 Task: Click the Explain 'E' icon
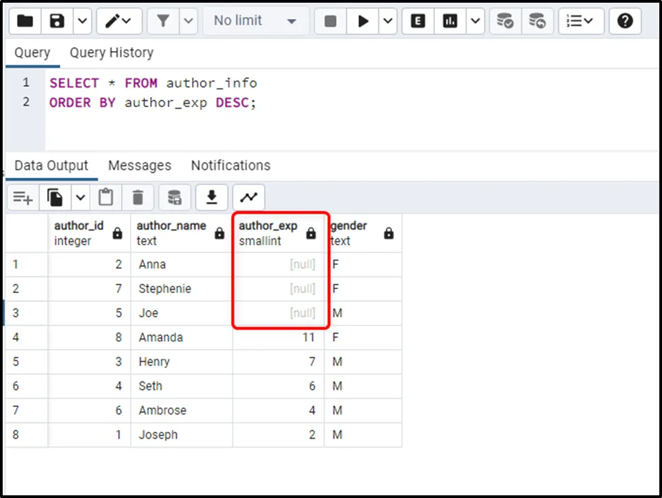(418, 21)
